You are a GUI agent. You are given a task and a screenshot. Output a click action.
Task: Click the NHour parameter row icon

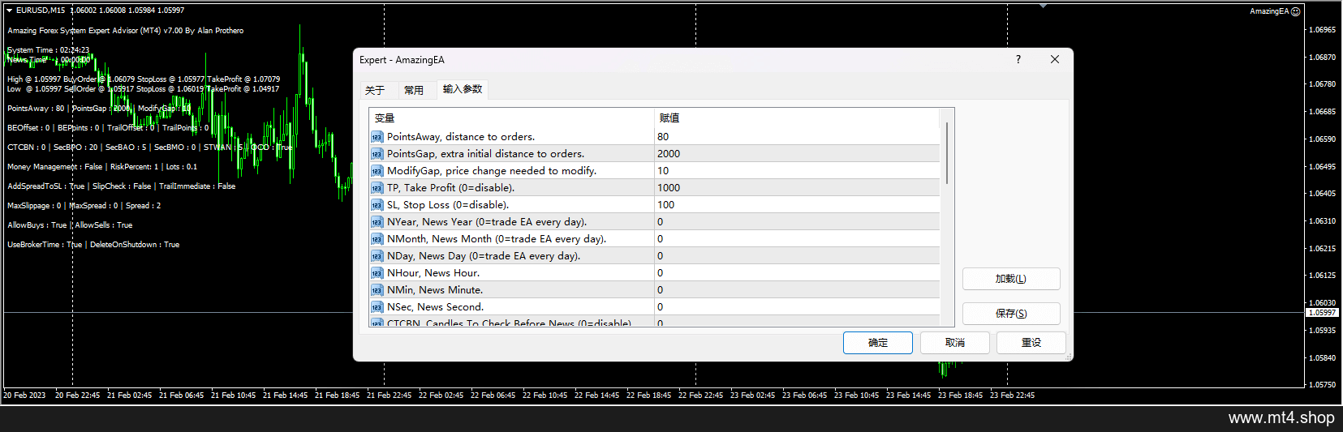(x=377, y=273)
